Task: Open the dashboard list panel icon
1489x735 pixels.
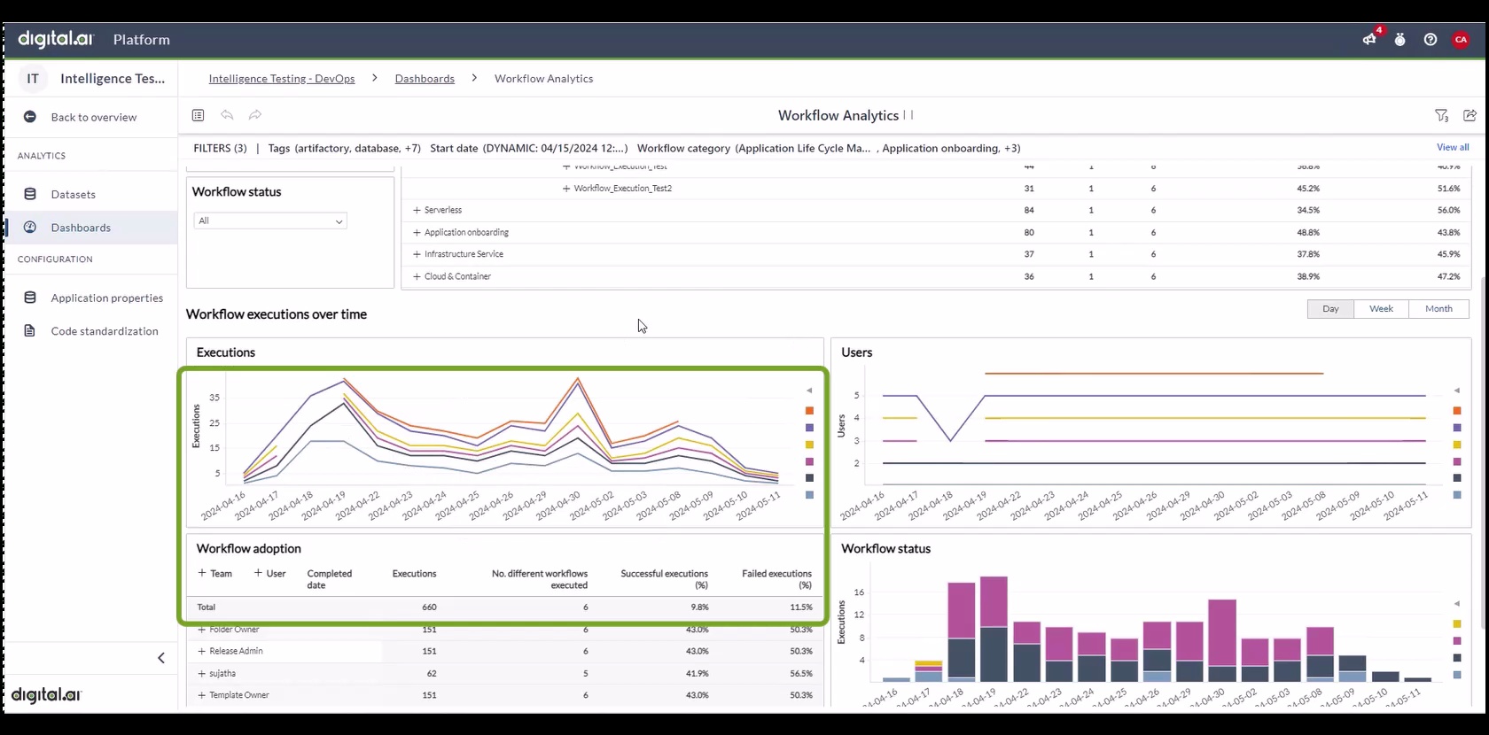Action: [199, 115]
